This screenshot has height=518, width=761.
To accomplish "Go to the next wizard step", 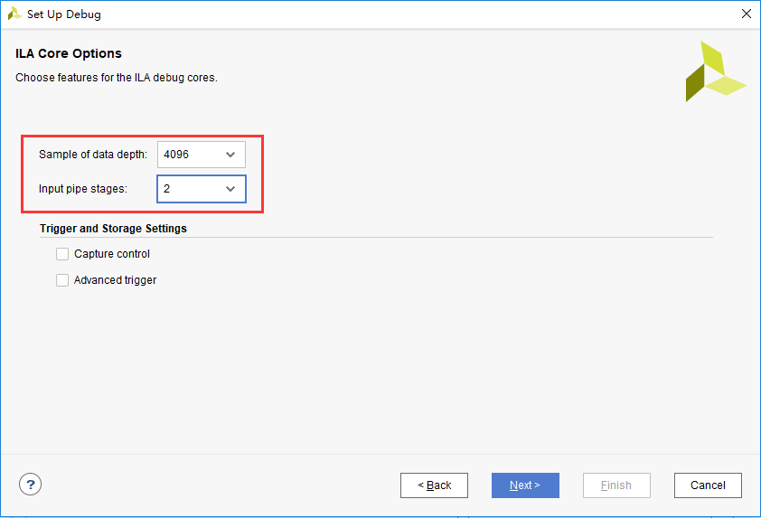I will 525,485.
